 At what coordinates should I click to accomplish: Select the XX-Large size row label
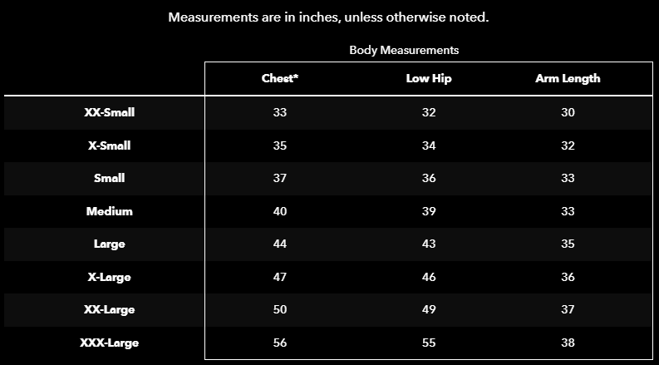coord(109,309)
